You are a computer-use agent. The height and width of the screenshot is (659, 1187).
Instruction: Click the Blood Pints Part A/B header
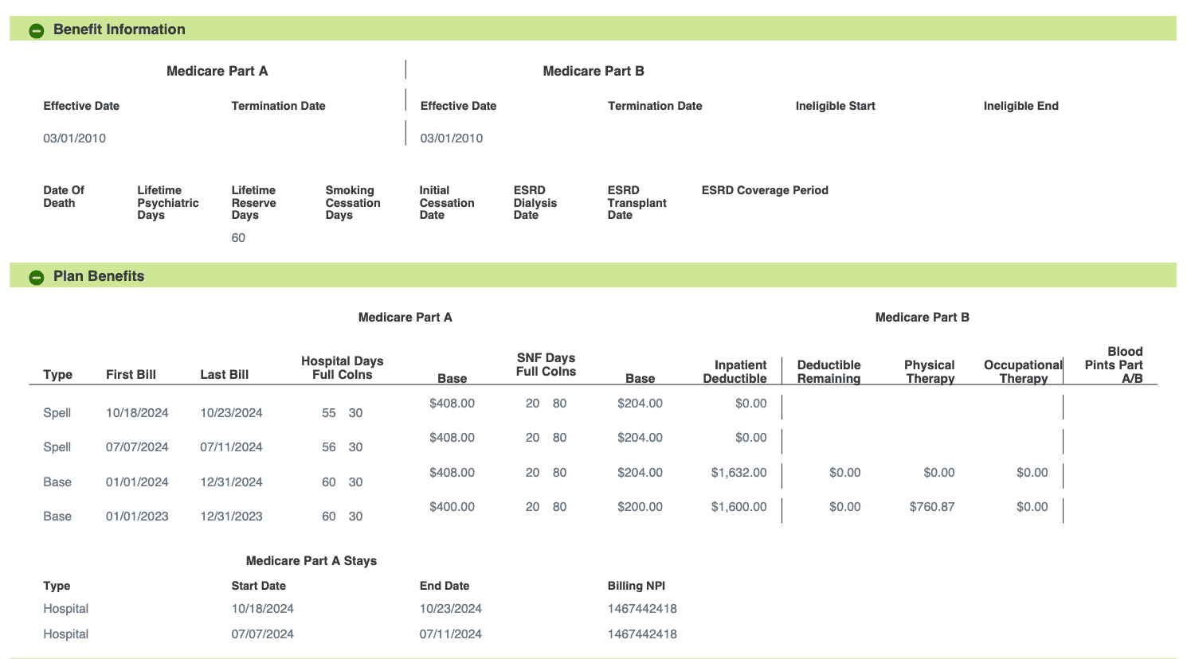pyautogui.click(x=1114, y=365)
